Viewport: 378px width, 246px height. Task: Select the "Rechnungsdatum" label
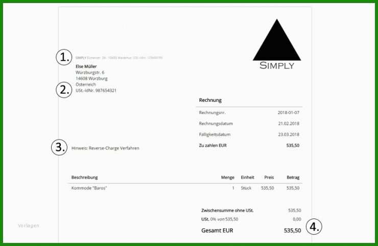[x=216, y=124]
